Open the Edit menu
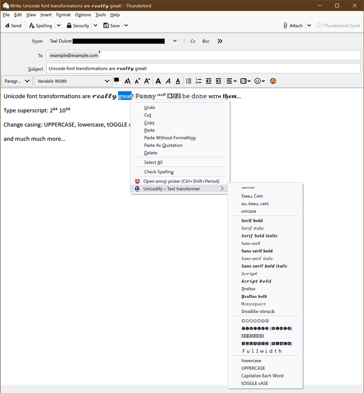 coord(18,15)
